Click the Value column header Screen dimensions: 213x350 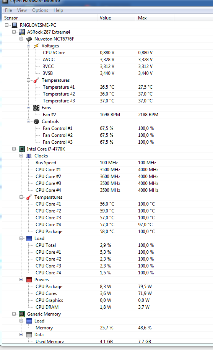click(x=117, y=18)
